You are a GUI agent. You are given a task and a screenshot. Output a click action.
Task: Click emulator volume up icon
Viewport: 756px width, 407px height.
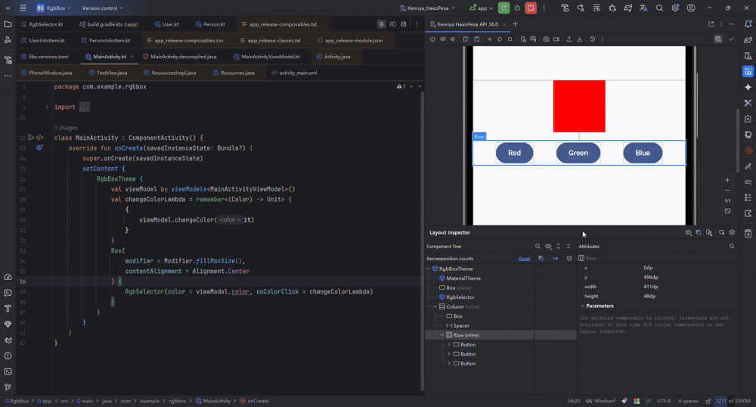click(442, 39)
